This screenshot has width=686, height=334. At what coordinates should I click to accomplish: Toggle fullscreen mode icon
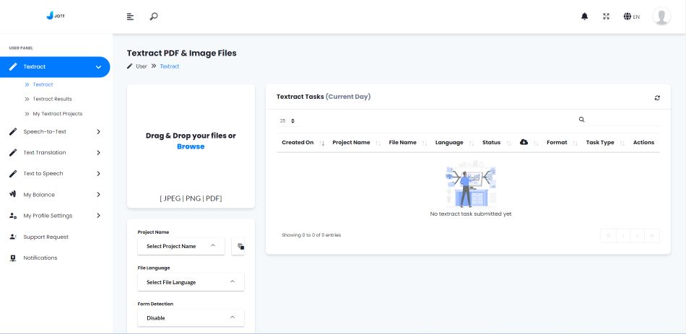606,17
